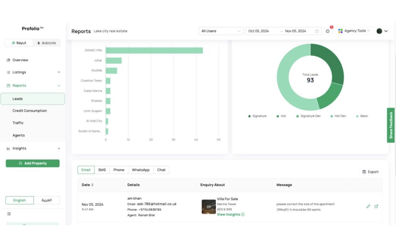Open the Credit Consumption report
Viewport: 396px width, 247px height.
click(x=29, y=111)
